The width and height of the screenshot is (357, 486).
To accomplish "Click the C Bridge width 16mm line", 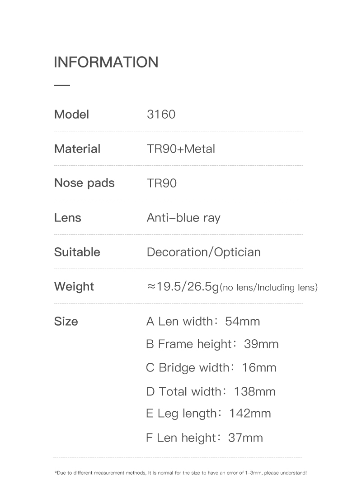I will click(211, 368).
